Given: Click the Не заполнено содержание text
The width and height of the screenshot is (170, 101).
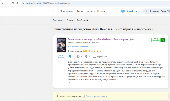Looking at the screenshot, I should coord(69,96).
